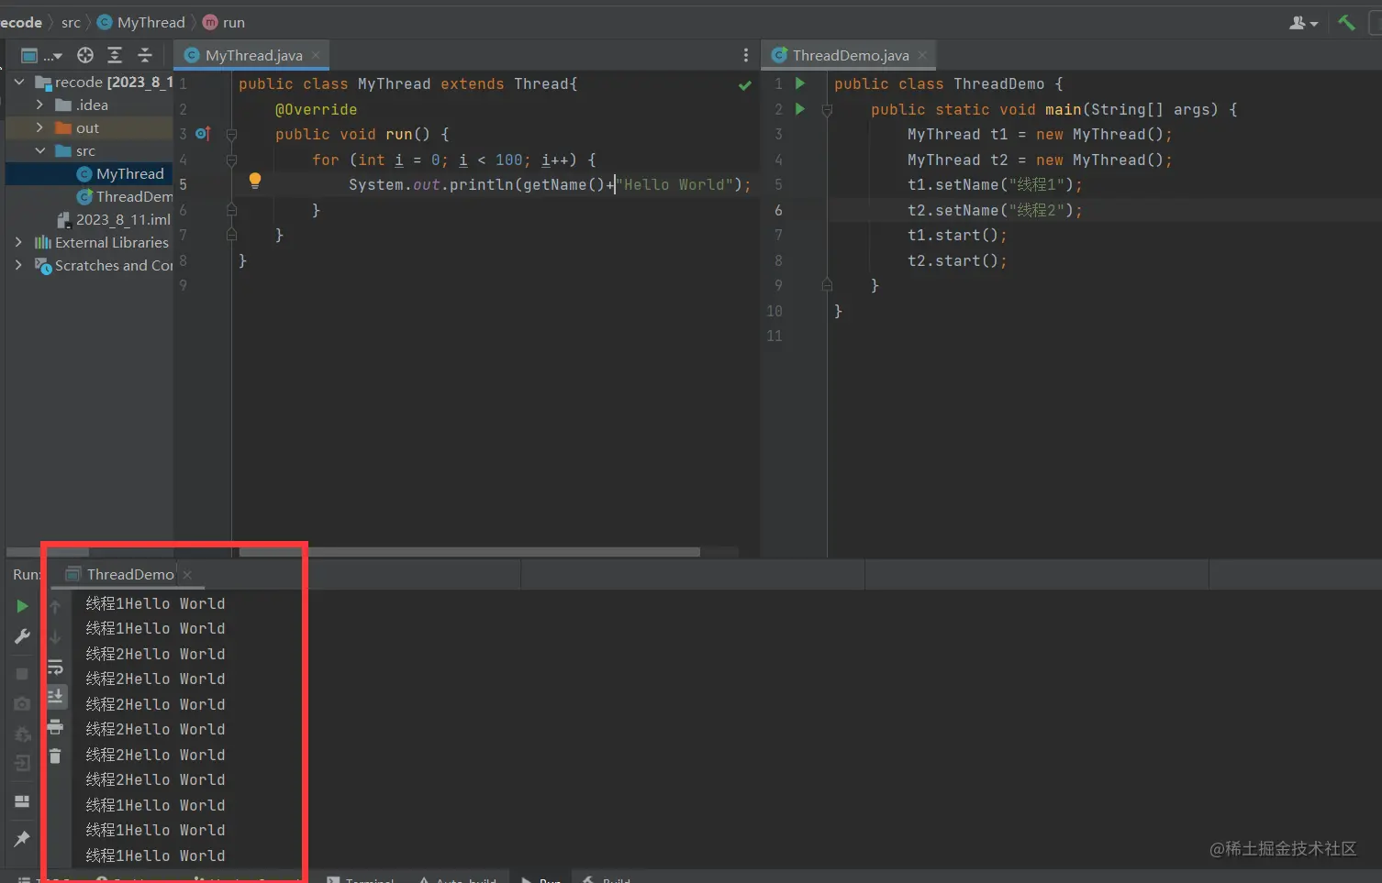This screenshot has height=883, width=1382.
Task: Click the run gutter arrow beside class ThreadDemo
Action: [x=800, y=83]
